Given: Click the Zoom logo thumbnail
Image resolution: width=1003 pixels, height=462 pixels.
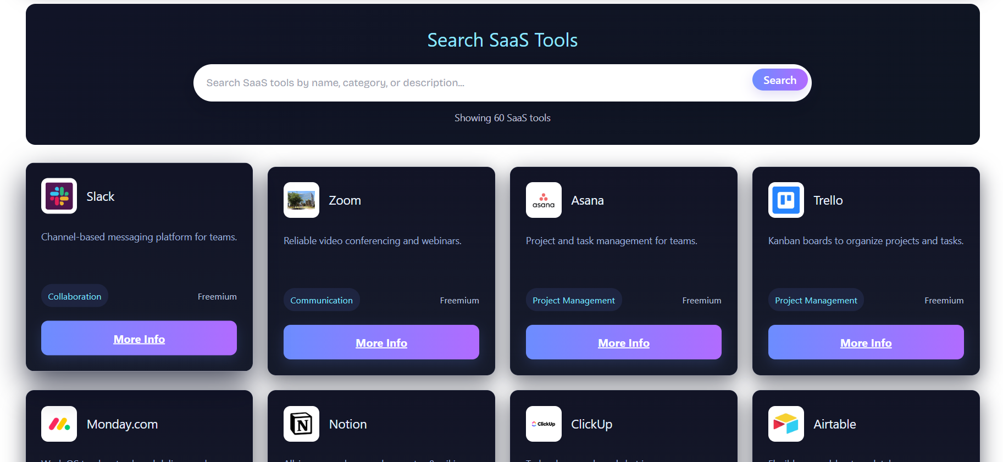Looking at the screenshot, I should (x=301, y=200).
